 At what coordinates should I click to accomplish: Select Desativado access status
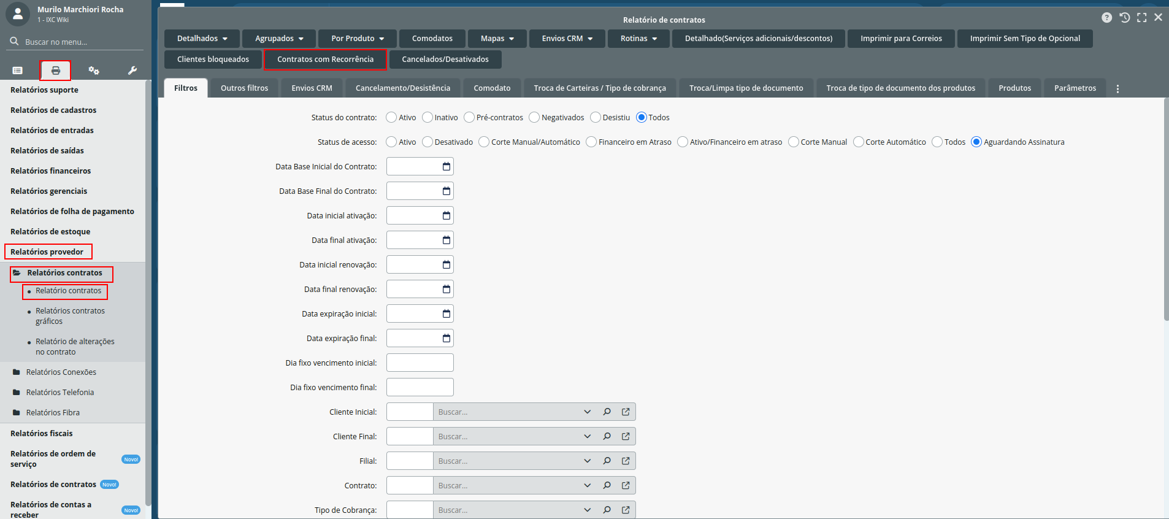[x=427, y=142]
